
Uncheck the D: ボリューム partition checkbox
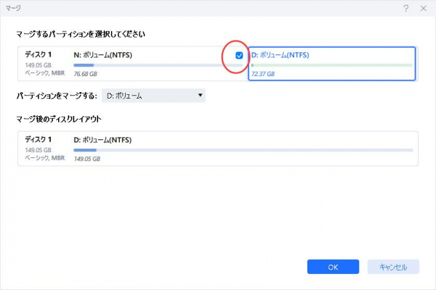pyautogui.click(x=239, y=55)
